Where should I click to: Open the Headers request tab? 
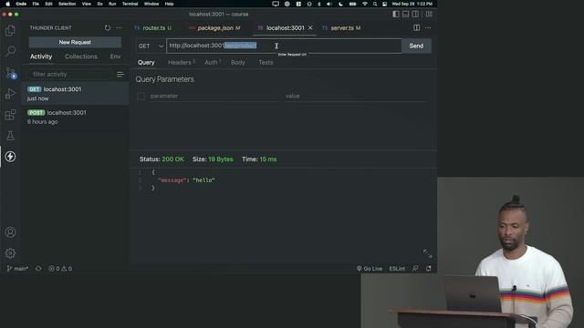(x=181, y=63)
